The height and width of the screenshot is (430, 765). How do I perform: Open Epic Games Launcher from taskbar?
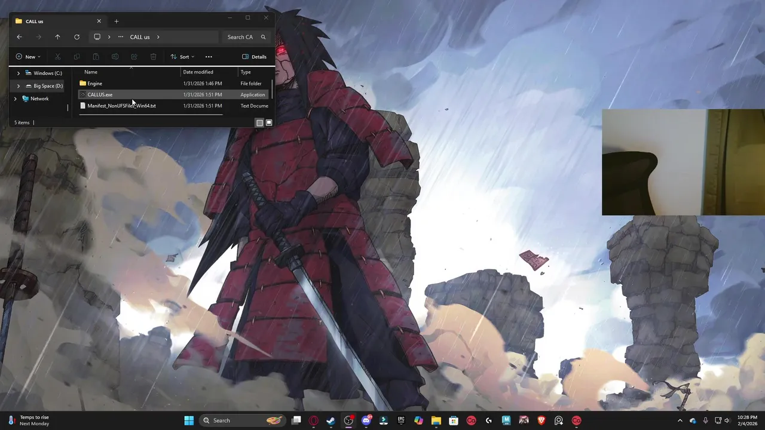pos(401,420)
